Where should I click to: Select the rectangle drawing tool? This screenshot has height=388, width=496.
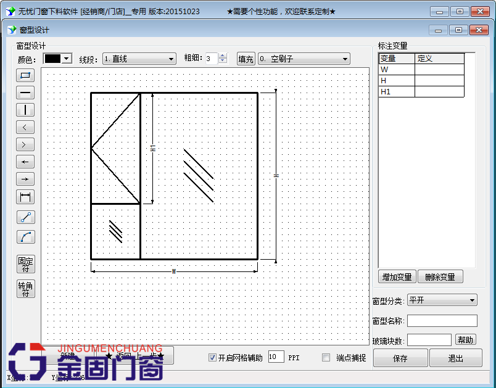tap(25, 75)
